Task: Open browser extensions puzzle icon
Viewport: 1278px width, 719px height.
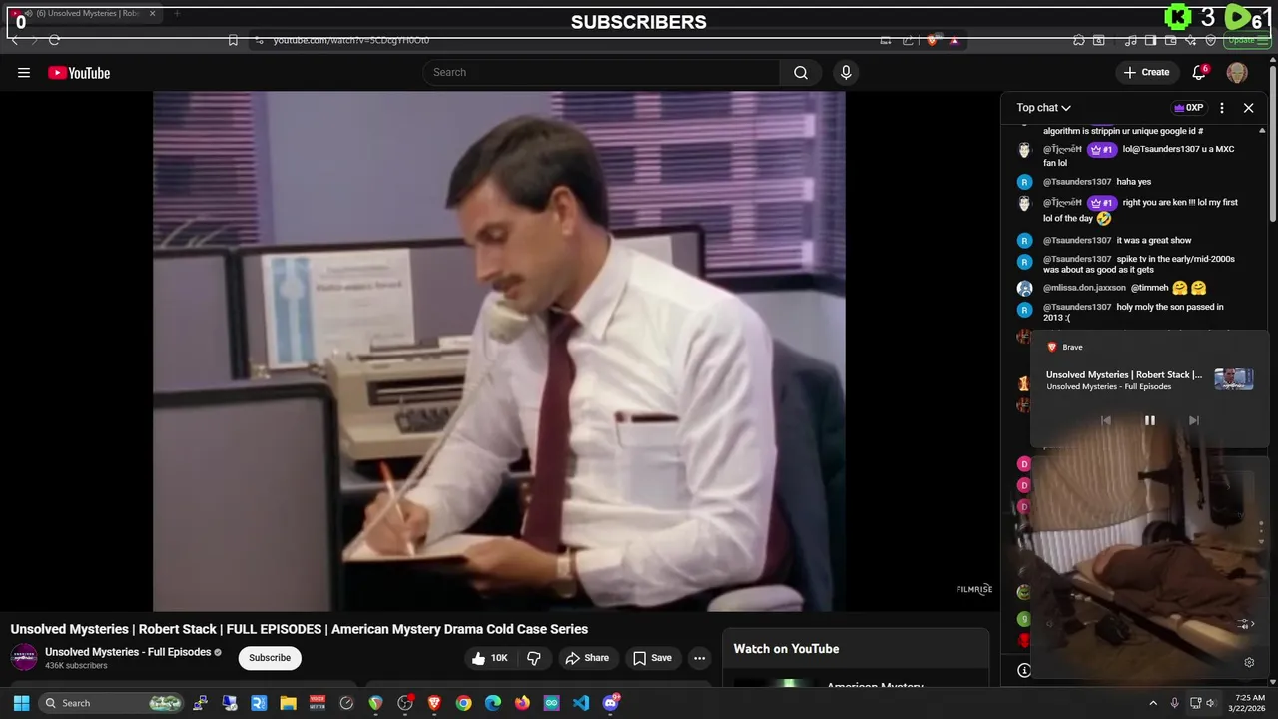Action: click(x=1079, y=40)
